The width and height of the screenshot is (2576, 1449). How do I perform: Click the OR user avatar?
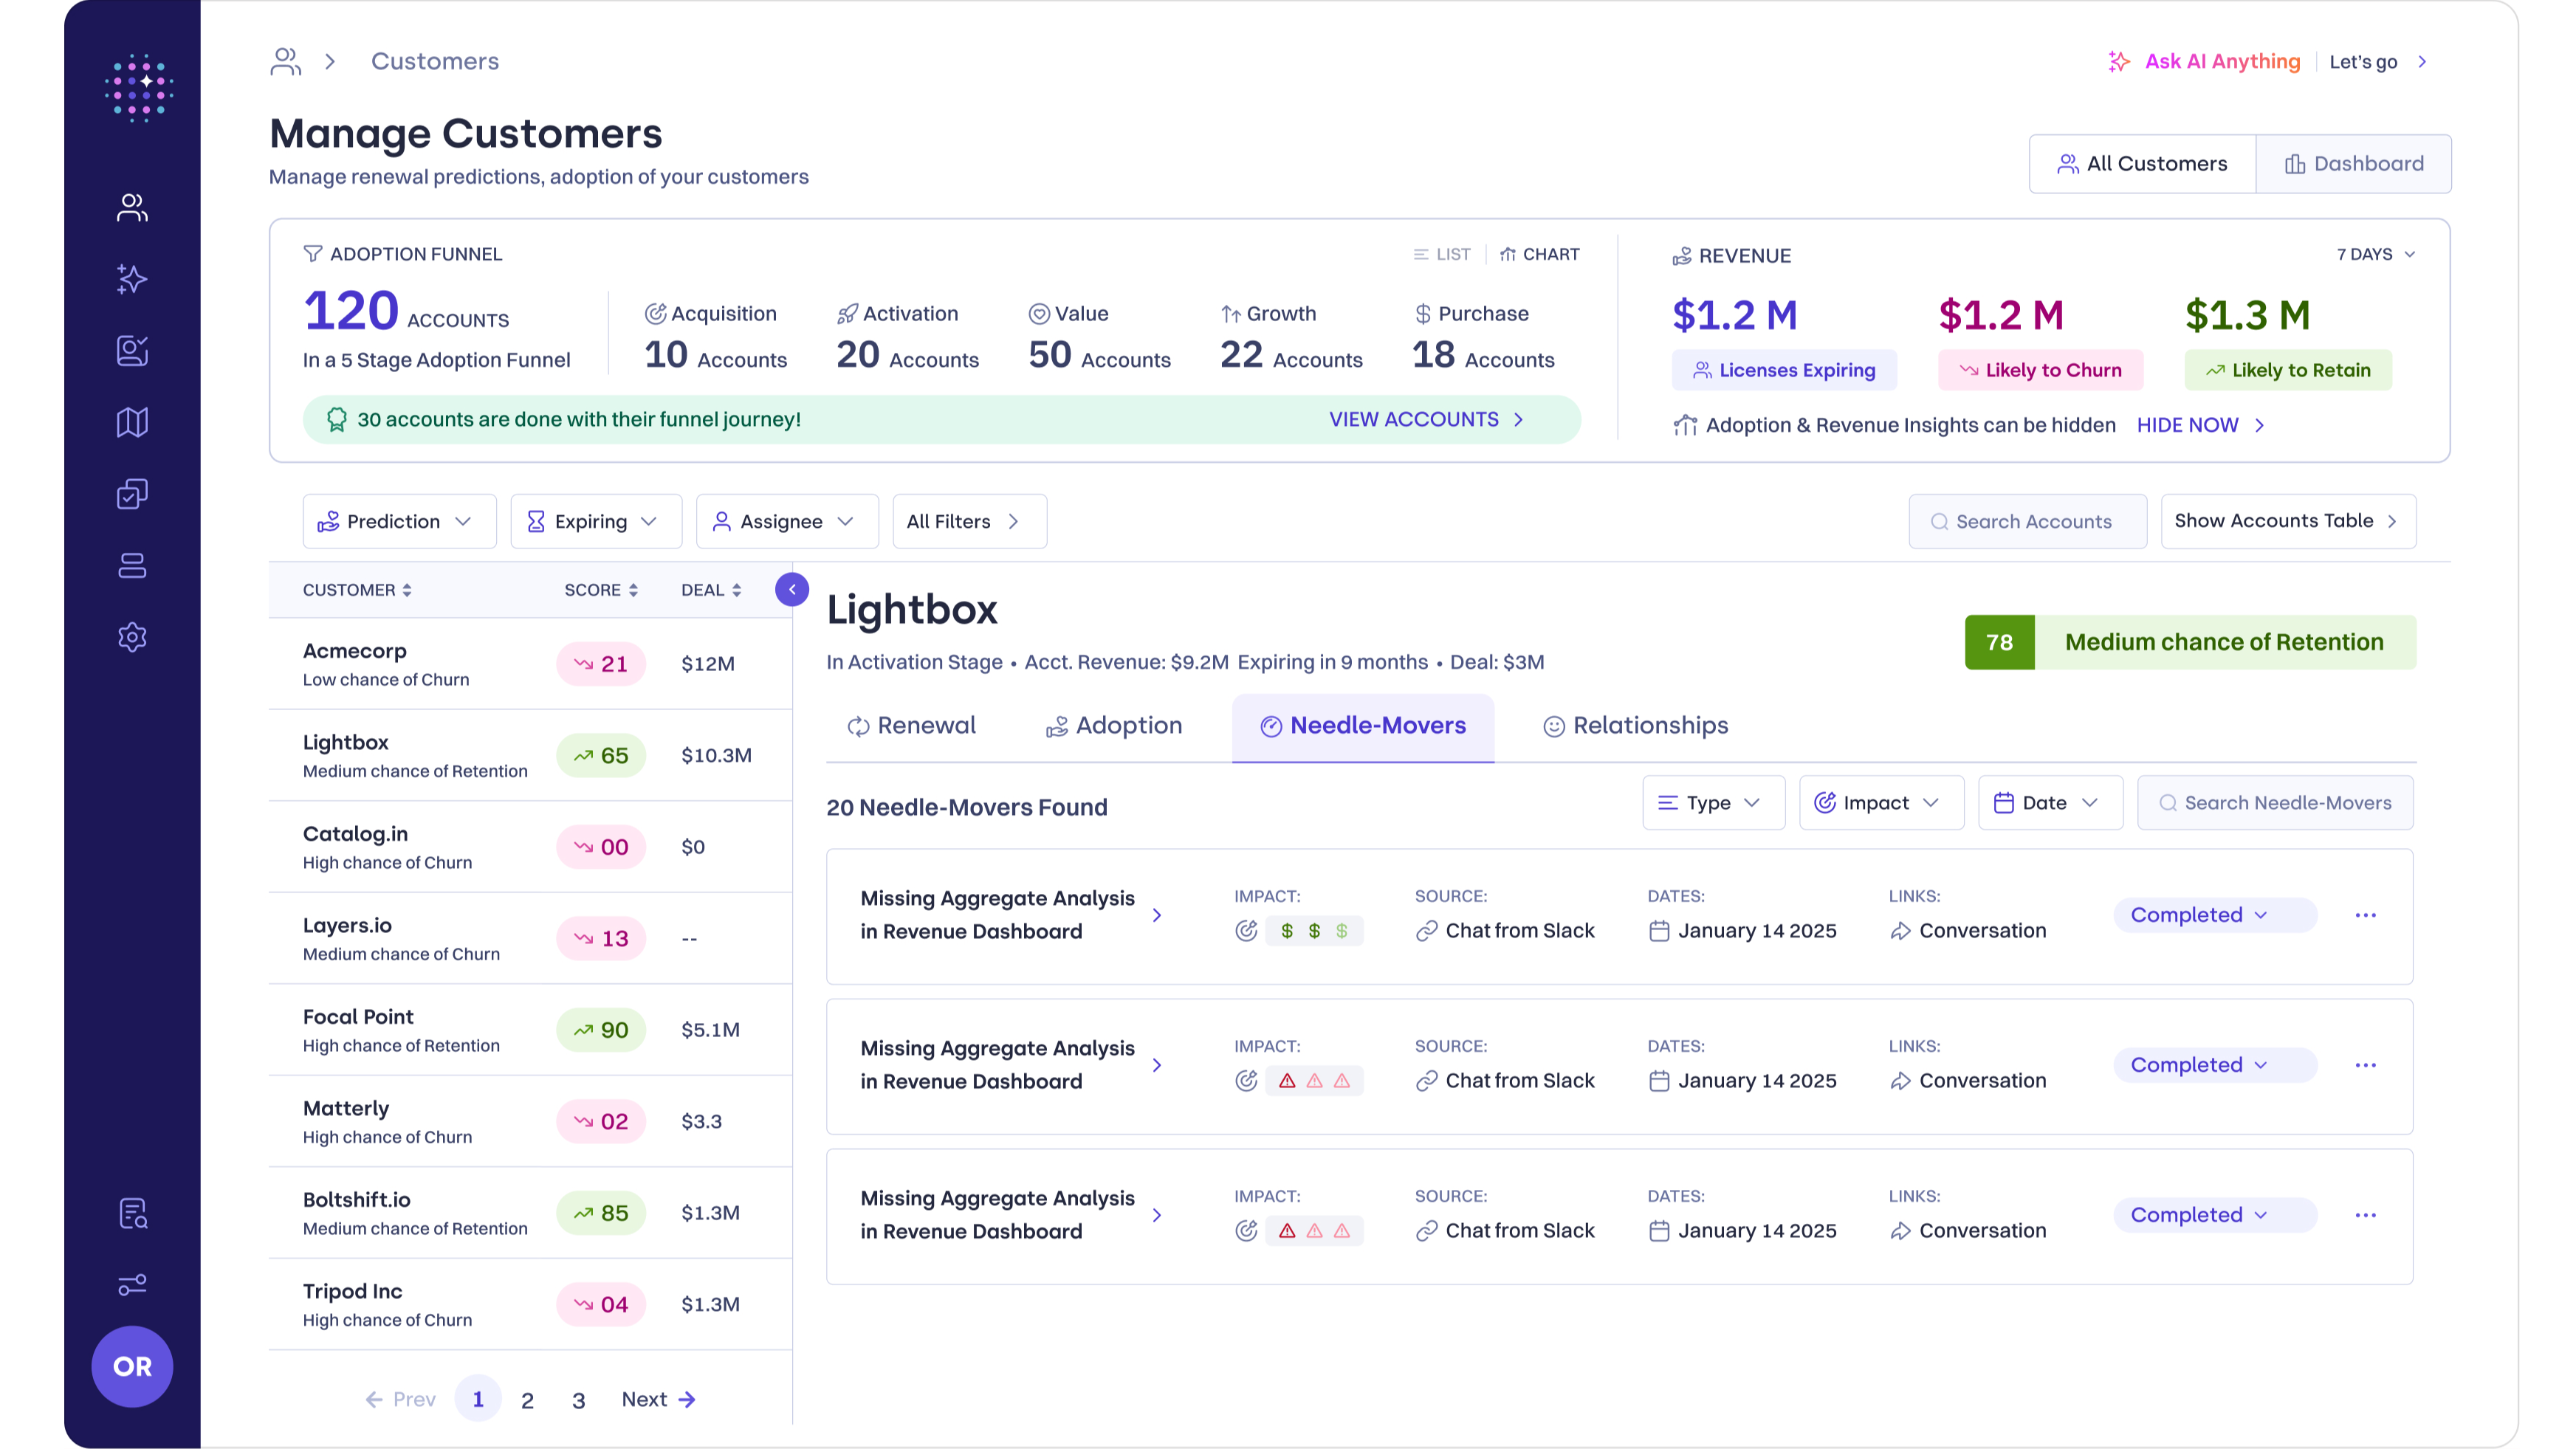pos(132,1366)
